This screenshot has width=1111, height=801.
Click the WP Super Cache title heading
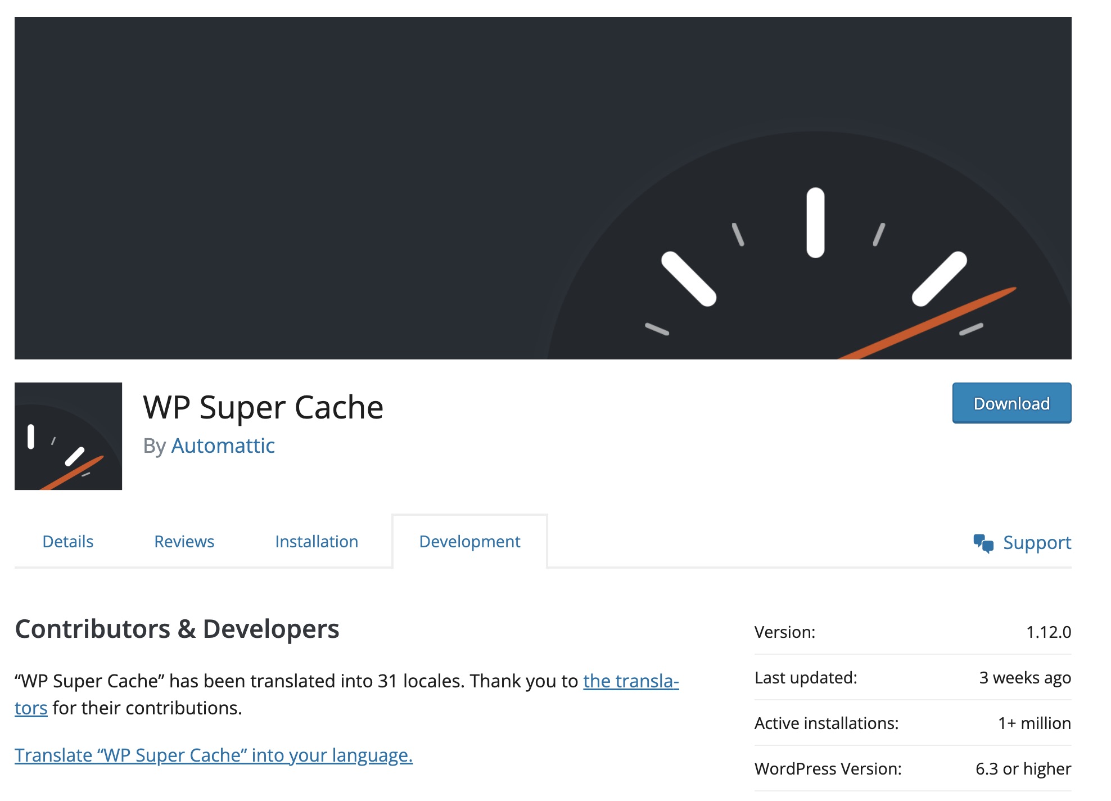(263, 407)
